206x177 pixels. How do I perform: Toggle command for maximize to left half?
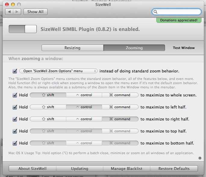[120, 107]
